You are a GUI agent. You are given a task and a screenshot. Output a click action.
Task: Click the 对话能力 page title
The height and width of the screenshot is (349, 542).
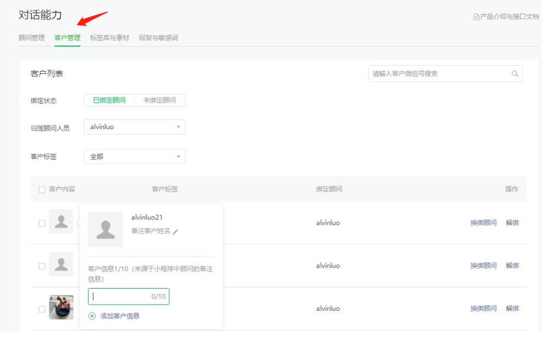tap(40, 15)
